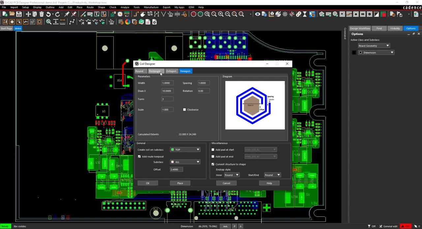Check the Add pad at start option
Viewport: 422px width, 229px height.
pyautogui.click(x=213, y=149)
